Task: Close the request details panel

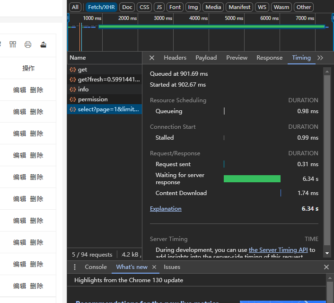Action: click(x=152, y=58)
